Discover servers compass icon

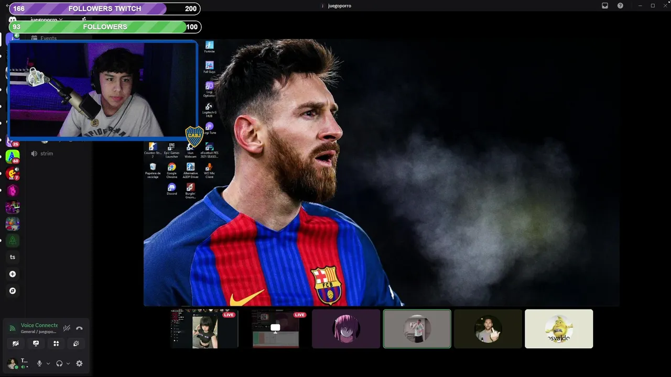click(x=13, y=291)
